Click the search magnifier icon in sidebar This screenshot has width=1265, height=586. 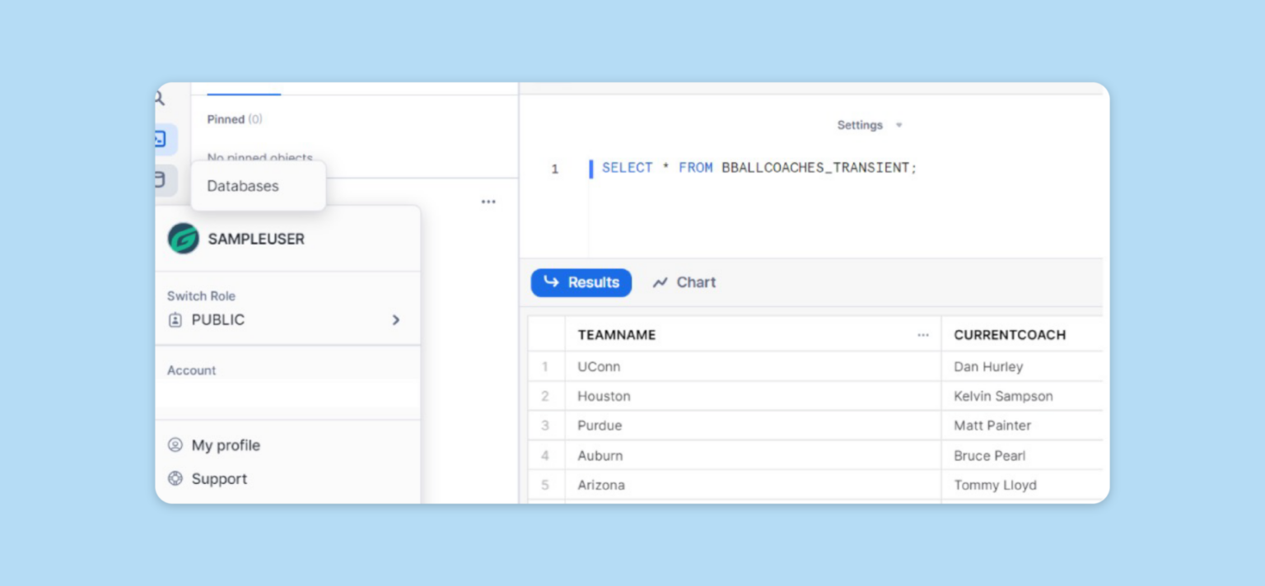coord(160,100)
